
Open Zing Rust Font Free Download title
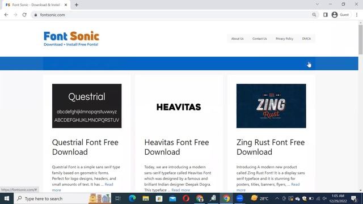click(x=271, y=147)
